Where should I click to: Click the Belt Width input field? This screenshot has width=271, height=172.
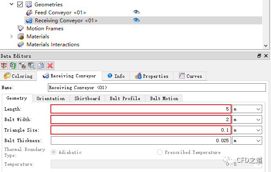click(x=141, y=120)
